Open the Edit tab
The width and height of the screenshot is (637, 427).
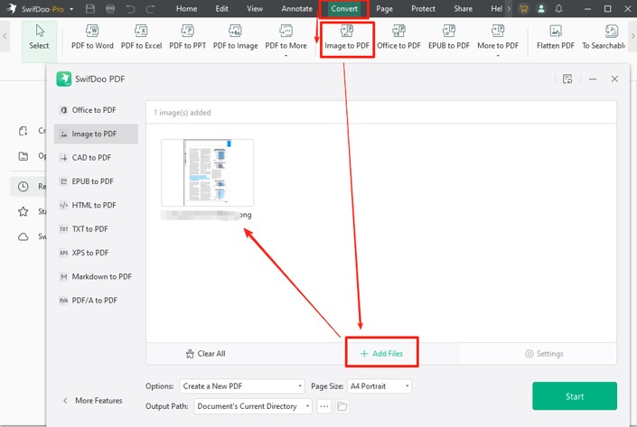[221, 8]
